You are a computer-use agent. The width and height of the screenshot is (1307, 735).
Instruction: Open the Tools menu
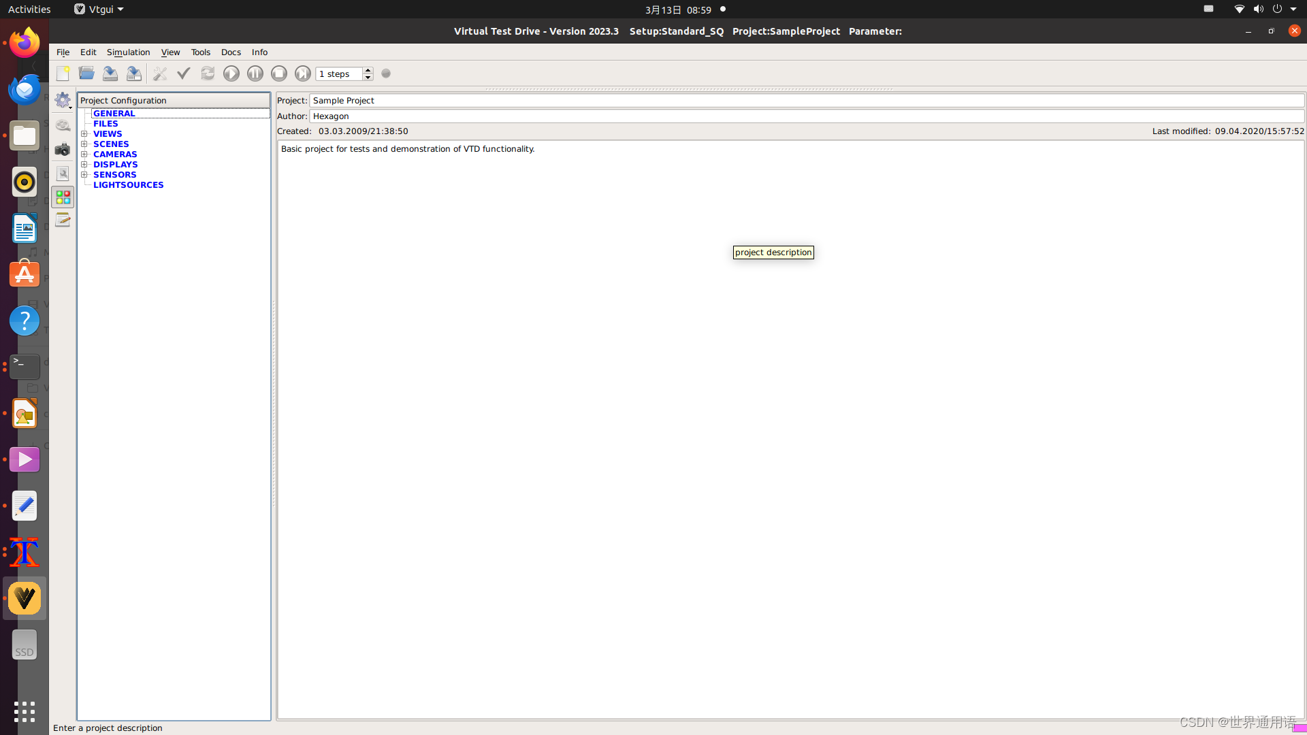tap(200, 52)
